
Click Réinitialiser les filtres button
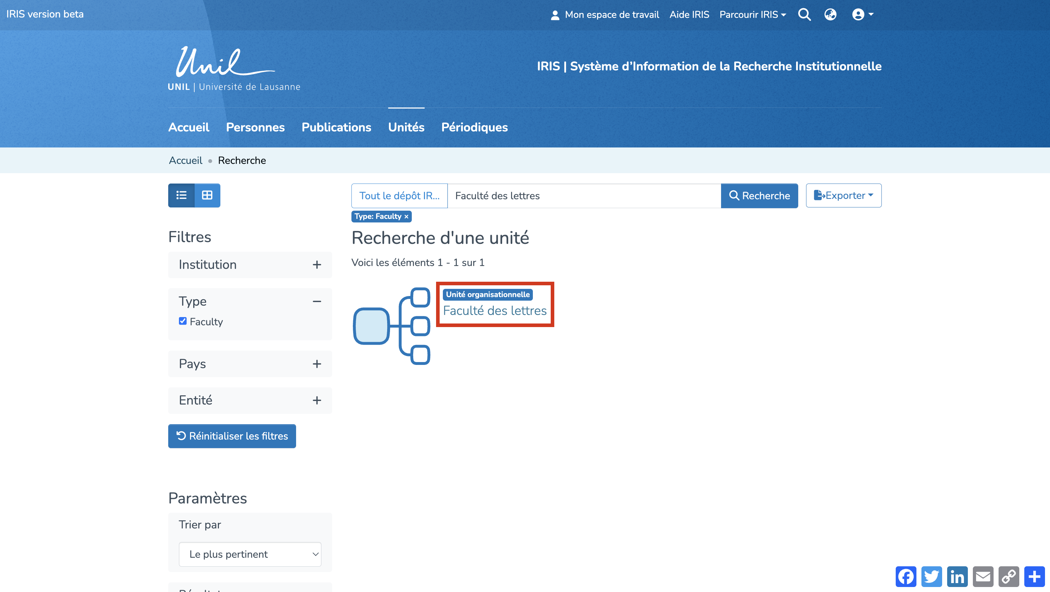coord(232,436)
